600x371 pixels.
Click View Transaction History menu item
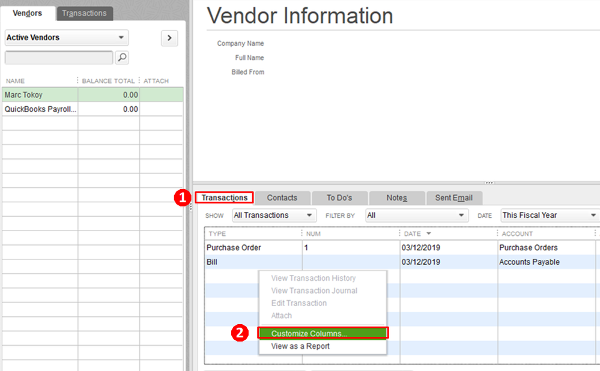314,278
